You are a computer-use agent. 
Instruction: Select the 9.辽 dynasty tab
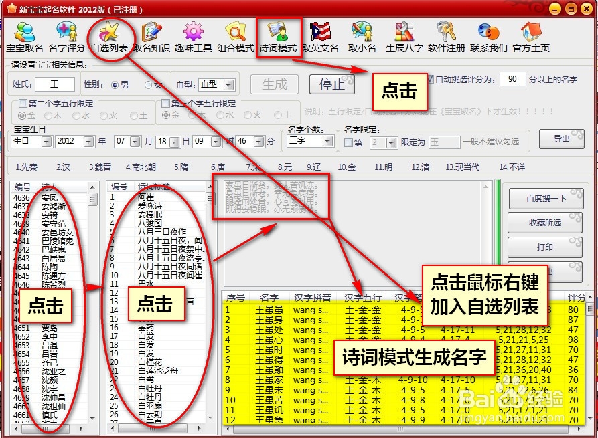coord(314,167)
